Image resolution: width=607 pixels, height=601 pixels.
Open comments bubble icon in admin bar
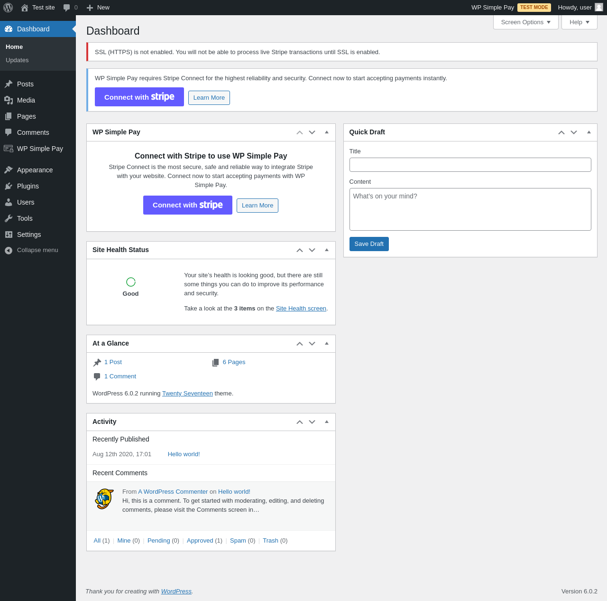coord(67,8)
